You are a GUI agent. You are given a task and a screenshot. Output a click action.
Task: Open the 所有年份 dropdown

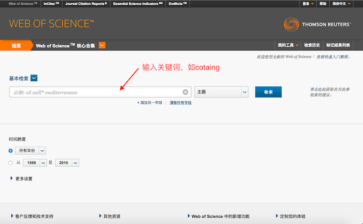(x=31, y=150)
